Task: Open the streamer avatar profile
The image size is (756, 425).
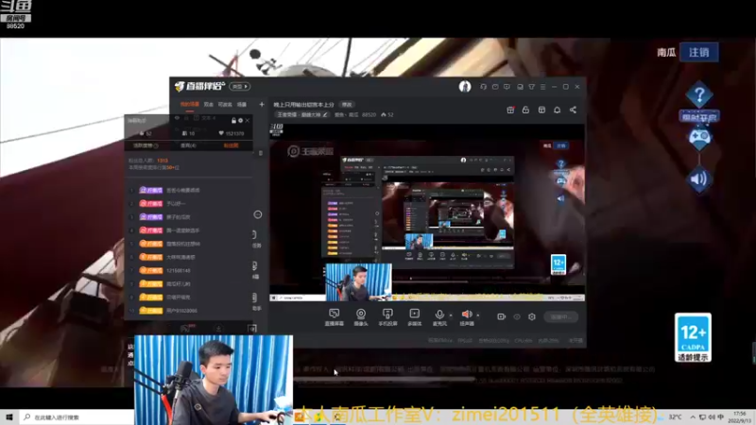Action: pos(465,86)
